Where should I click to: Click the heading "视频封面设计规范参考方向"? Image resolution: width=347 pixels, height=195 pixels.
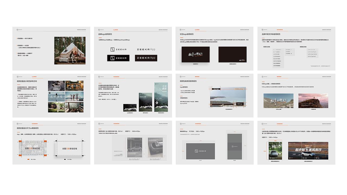coord(27,81)
